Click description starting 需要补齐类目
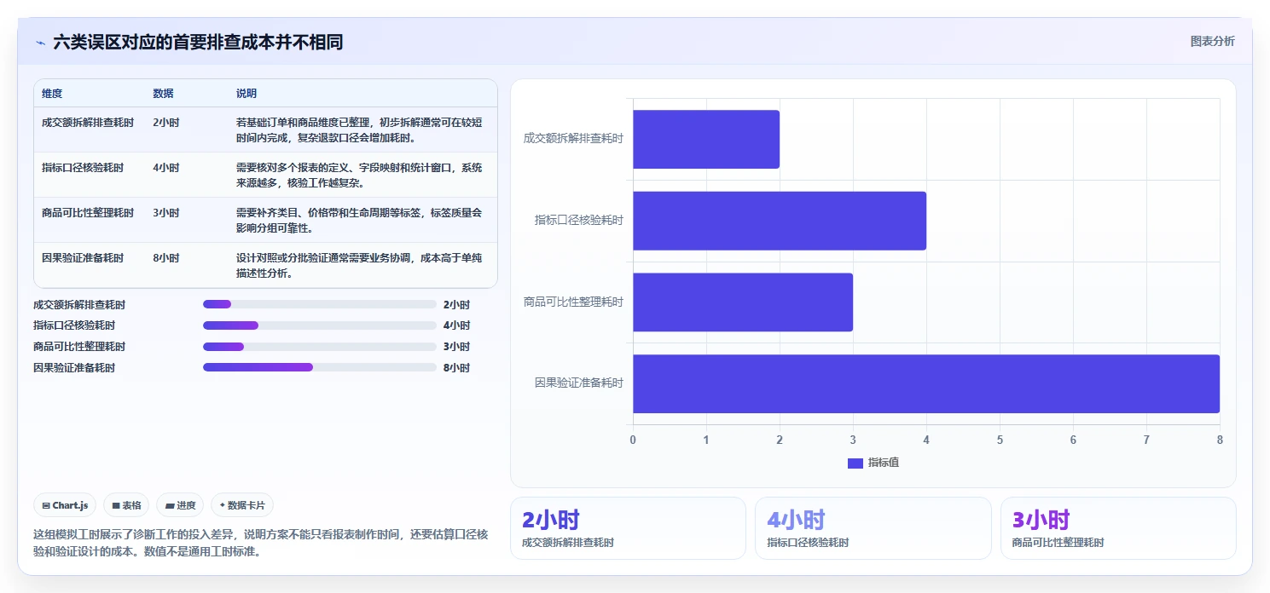The width and height of the screenshot is (1270, 593). [359, 221]
